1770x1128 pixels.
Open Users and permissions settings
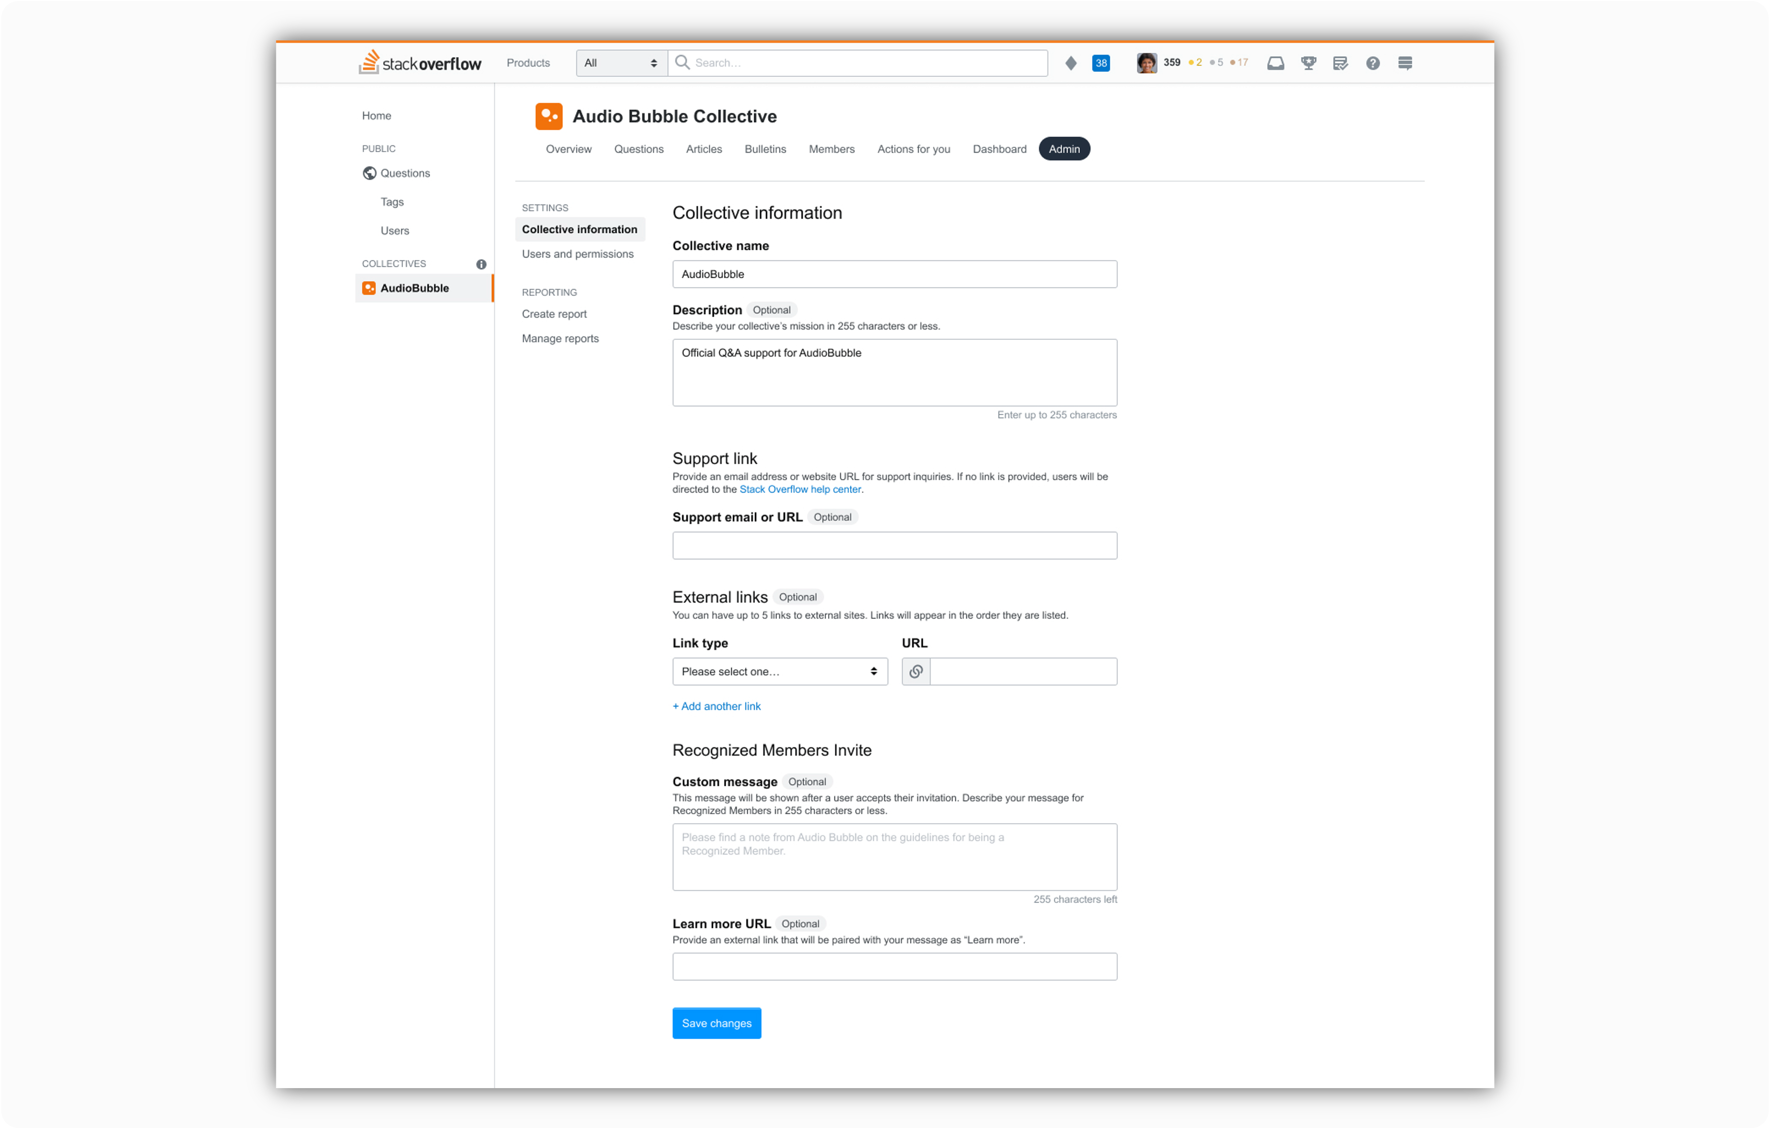point(578,254)
